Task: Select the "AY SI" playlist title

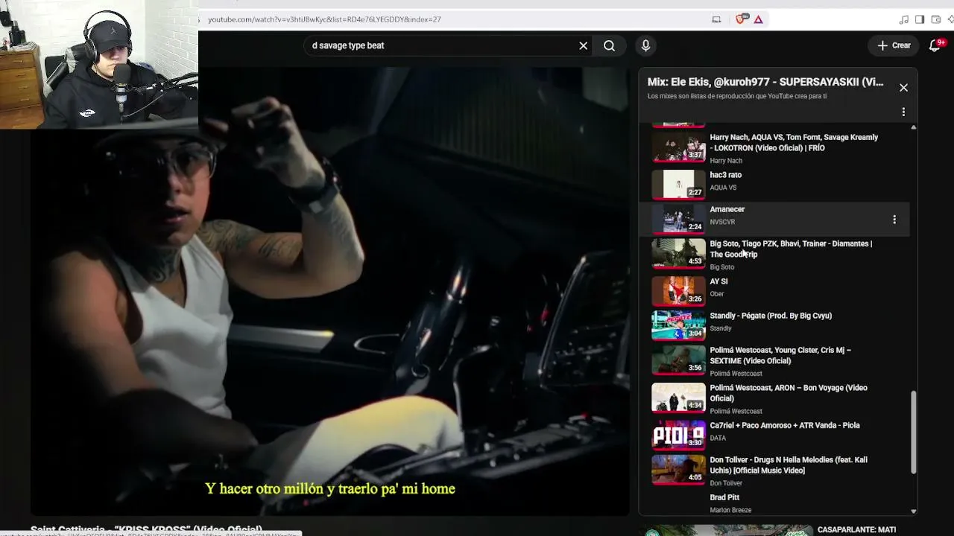Action: (718, 281)
